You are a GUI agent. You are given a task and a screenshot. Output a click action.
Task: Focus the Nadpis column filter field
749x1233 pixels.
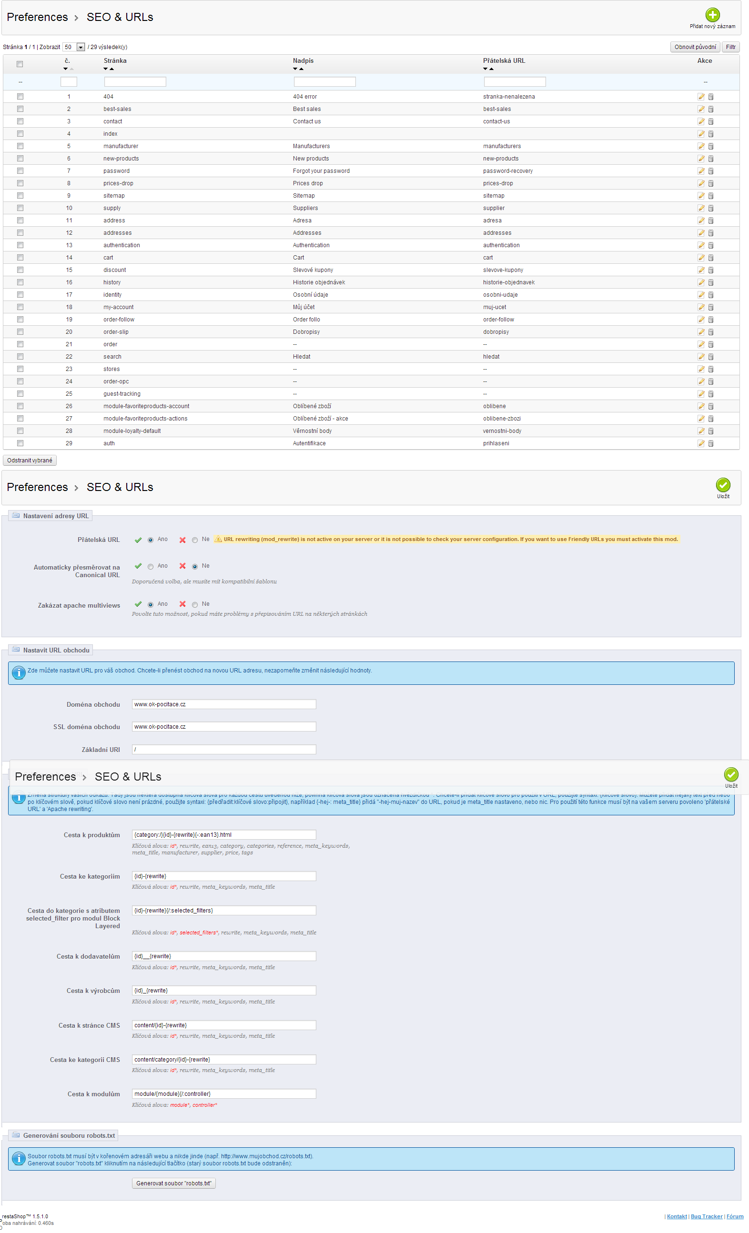click(324, 81)
